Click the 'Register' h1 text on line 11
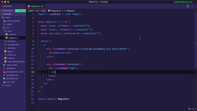The width and height of the screenshot is (197, 111). tap(59, 53)
